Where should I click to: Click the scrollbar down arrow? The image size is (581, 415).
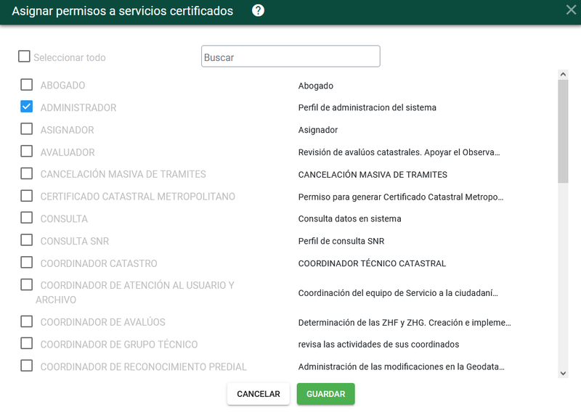click(x=563, y=372)
